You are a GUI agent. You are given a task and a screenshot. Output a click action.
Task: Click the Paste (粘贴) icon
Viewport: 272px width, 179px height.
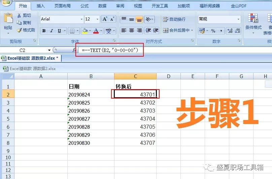click(8, 18)
